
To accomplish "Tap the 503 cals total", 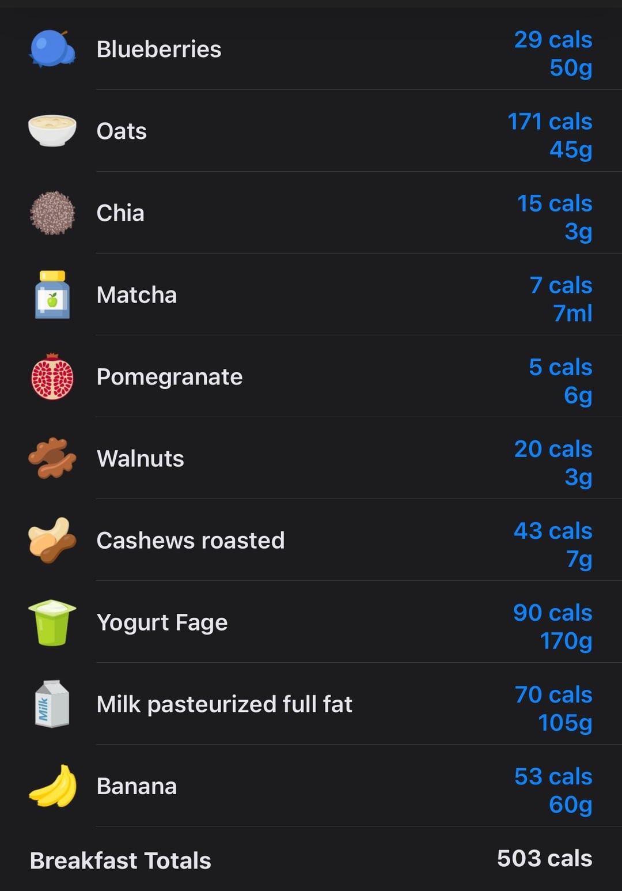I will (545, 858).
